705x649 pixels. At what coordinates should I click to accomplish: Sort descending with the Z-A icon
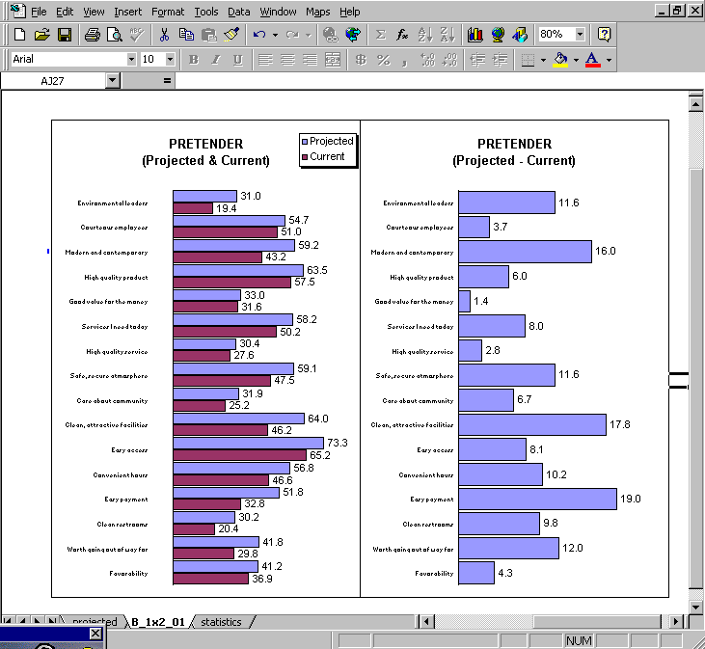click(447, 35)
